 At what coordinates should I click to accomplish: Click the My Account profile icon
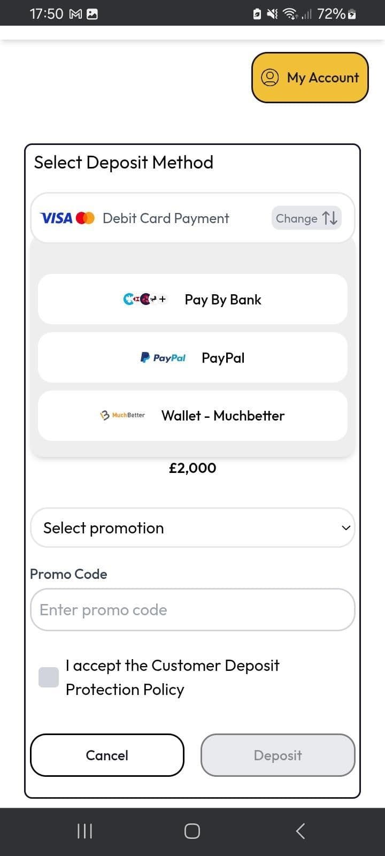point(269,78)
